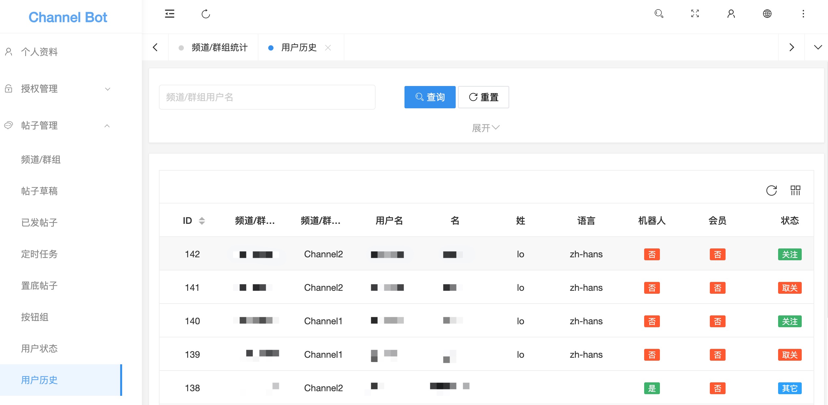Image resolution: width=828 pixels, height=405 pixels.
Task: Click zh-hans language in row 141
Action: point(586,288)
